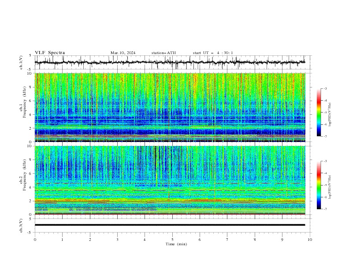
Task: Click the "0" tick on the time axis
Action: tap(35, 240)
